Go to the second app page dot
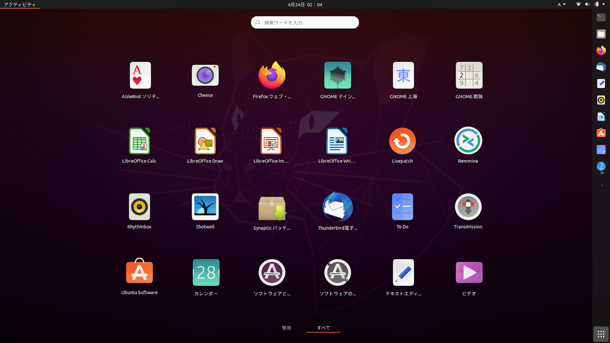610x343 pixels. click(602, 186)
